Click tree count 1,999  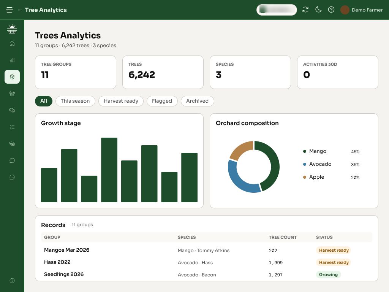click(276, 263)
